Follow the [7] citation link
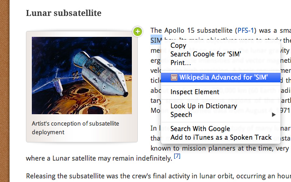The height and width of the screenshot is (182, 291). [x=177, y=157]
